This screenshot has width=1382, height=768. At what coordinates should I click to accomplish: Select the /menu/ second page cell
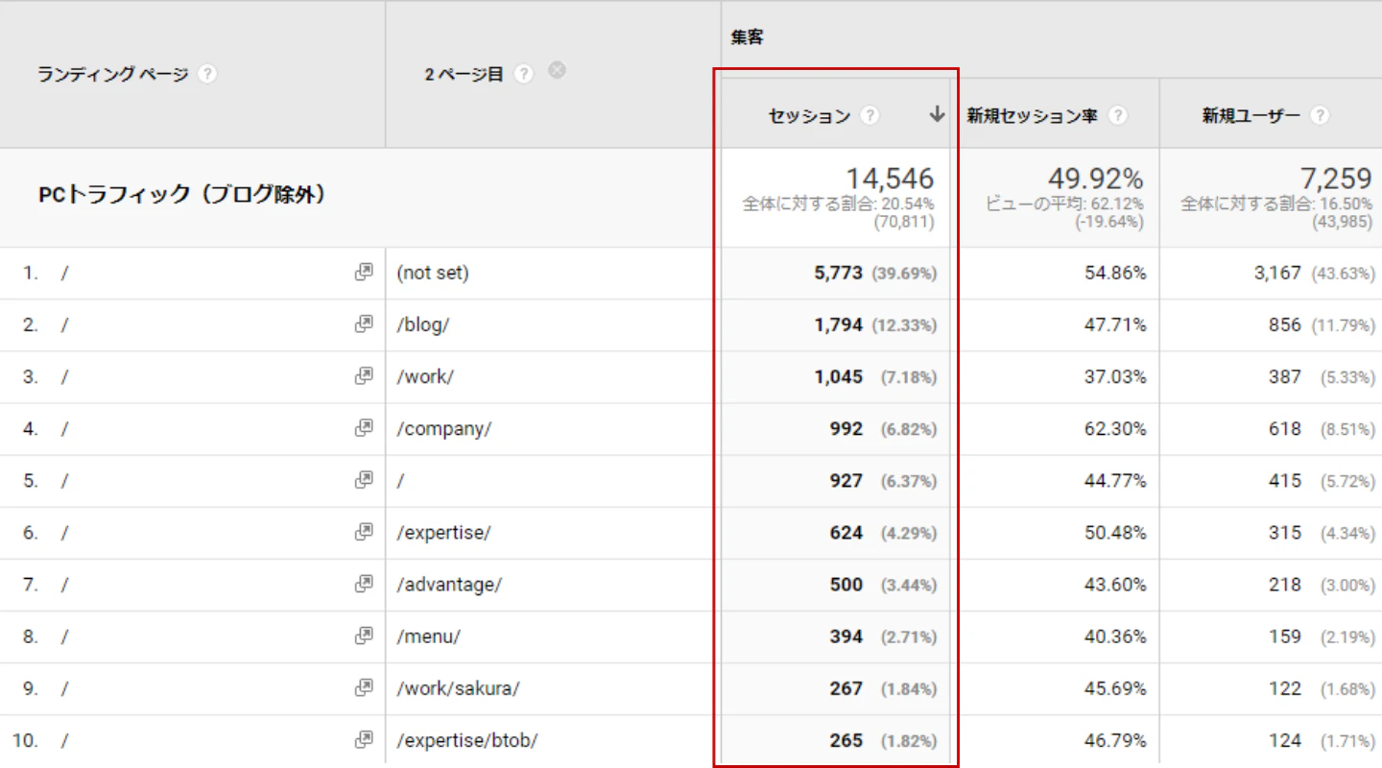pos(429,636)
